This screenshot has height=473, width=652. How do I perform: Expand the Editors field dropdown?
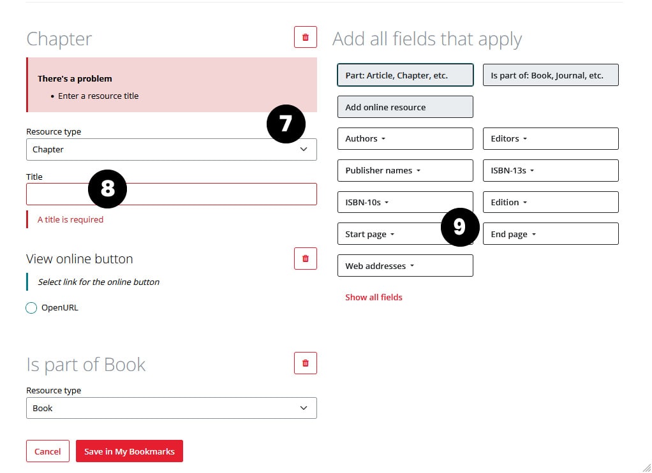point(550,139)
